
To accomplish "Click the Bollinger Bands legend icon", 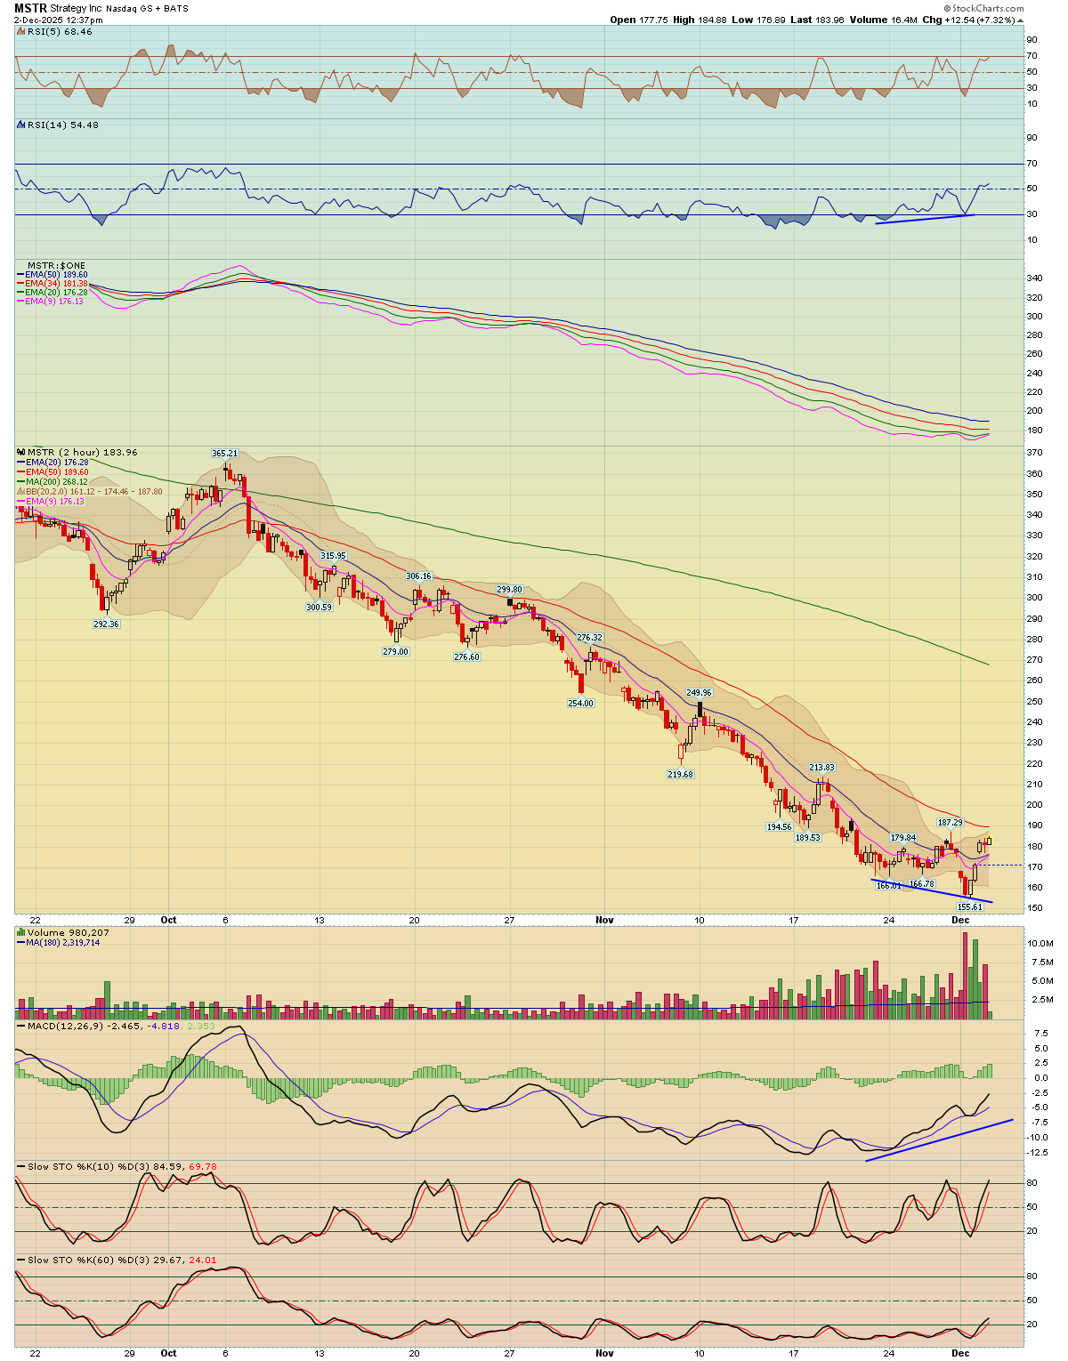I will (x=20, y=491).
